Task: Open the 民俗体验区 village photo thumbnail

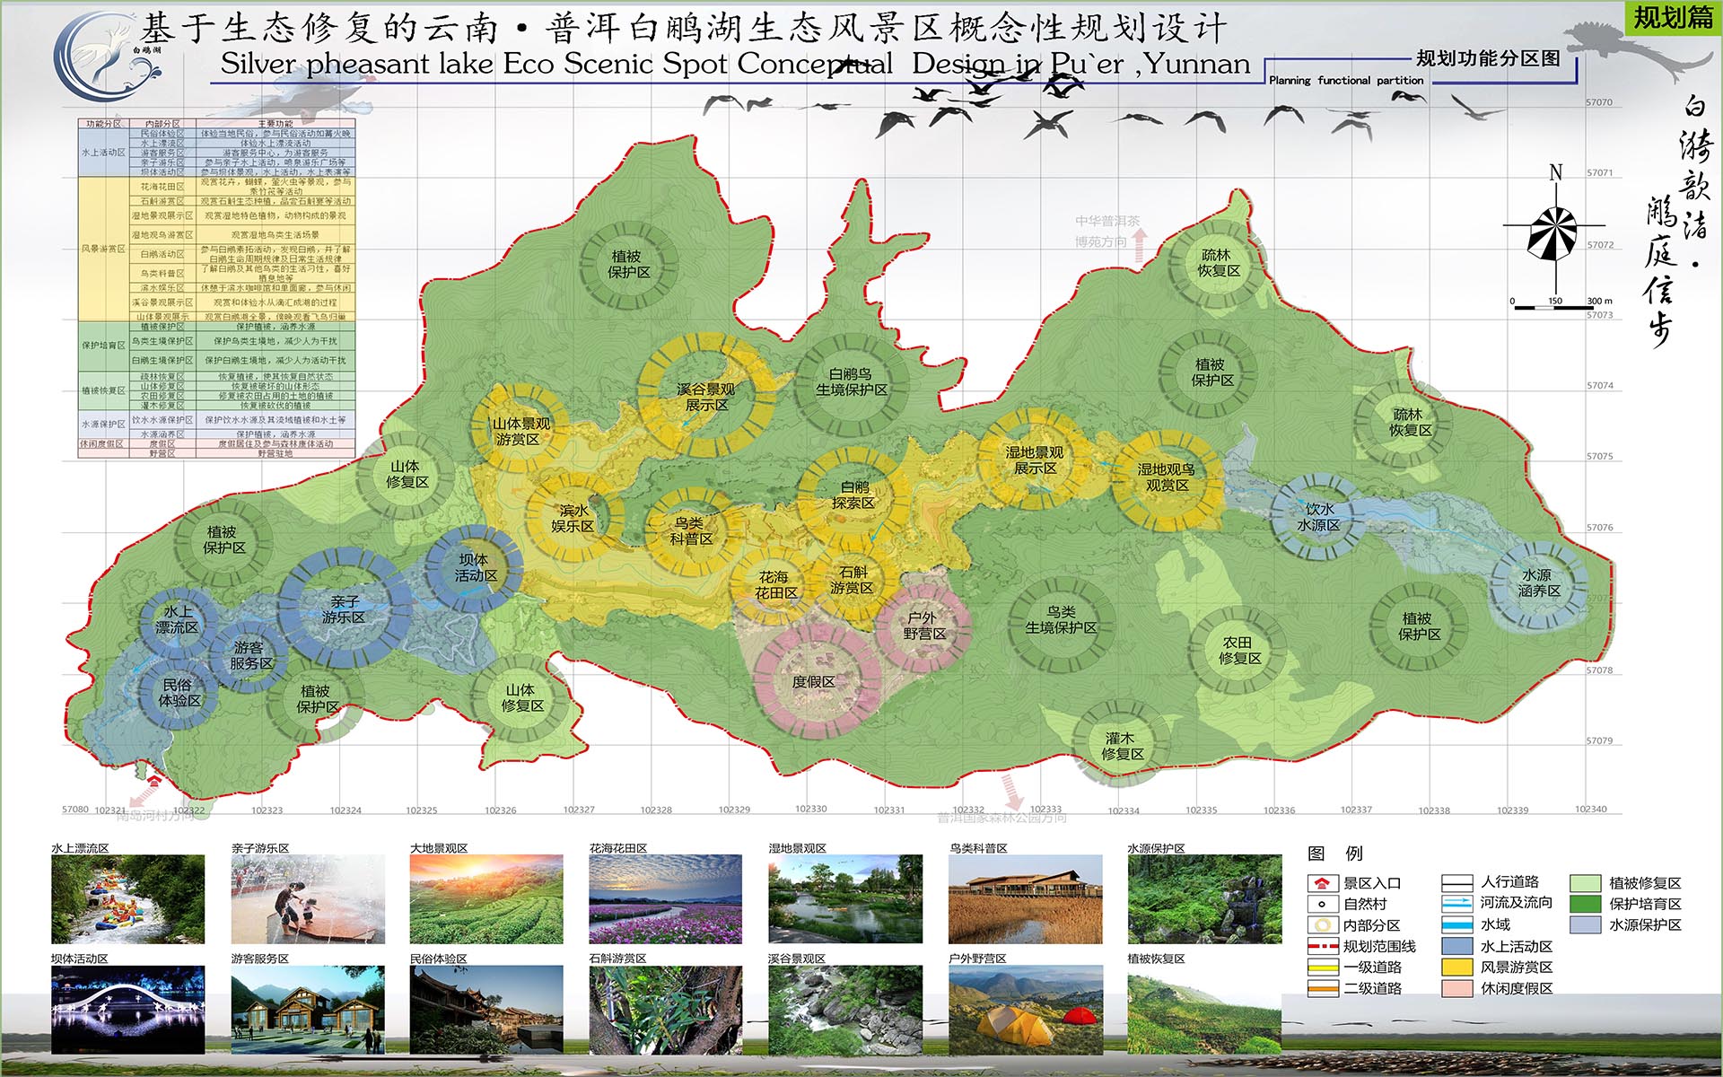Action: point(486,1010)
